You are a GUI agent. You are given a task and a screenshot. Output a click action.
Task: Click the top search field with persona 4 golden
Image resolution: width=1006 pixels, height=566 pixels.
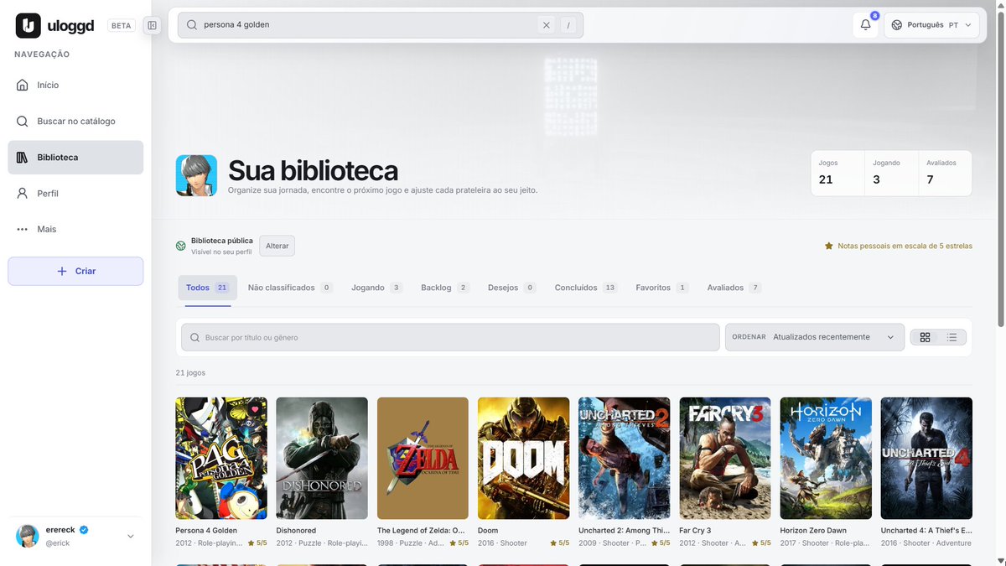coord(381,25)
